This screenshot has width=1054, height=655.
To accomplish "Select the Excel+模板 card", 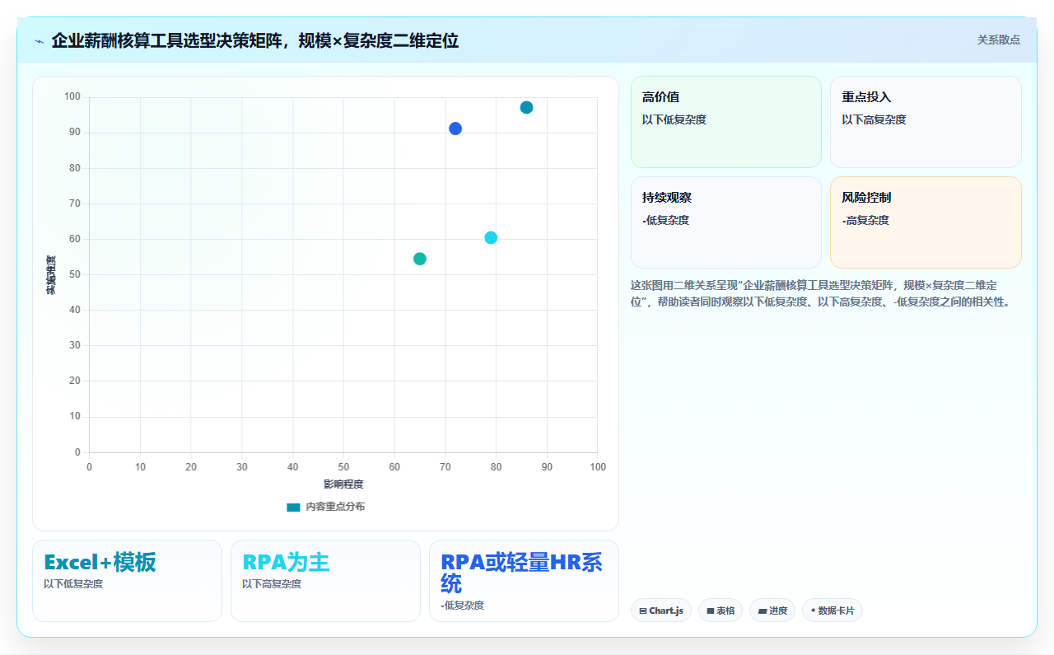I will pos(127,581).
